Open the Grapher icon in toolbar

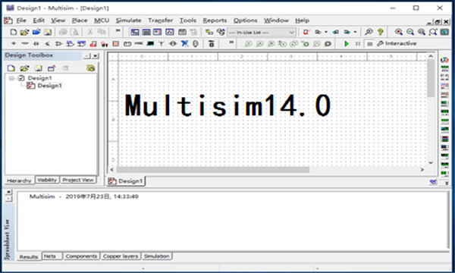pyautogui.click(x=170, y=32)
